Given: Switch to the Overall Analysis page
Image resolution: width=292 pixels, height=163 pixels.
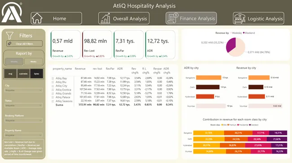Looking at the screenshot, I should pos(124,18).
